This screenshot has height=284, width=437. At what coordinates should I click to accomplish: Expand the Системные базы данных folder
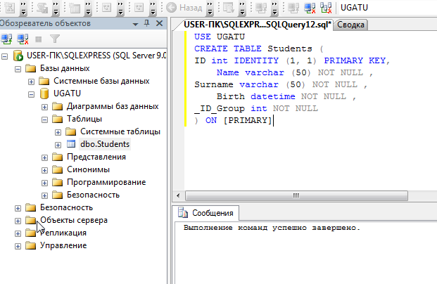[31, 82]
